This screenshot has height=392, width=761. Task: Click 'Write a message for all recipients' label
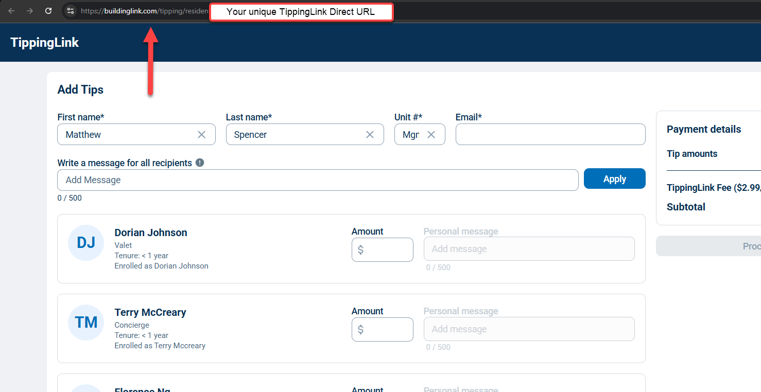click(125, 163)
